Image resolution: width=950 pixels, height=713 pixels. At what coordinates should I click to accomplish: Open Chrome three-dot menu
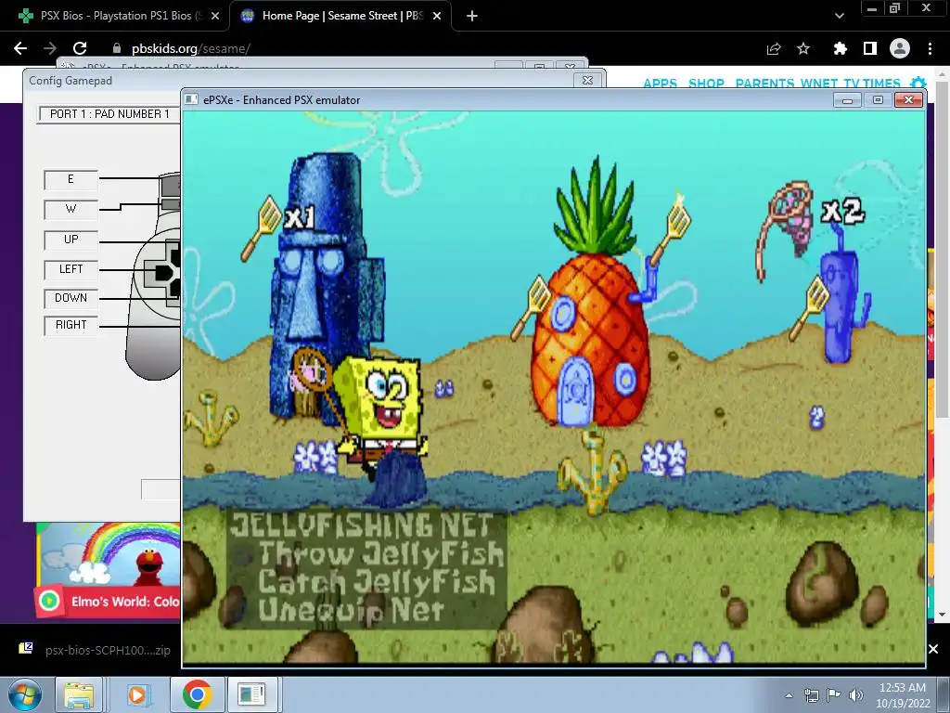(930, 48)
